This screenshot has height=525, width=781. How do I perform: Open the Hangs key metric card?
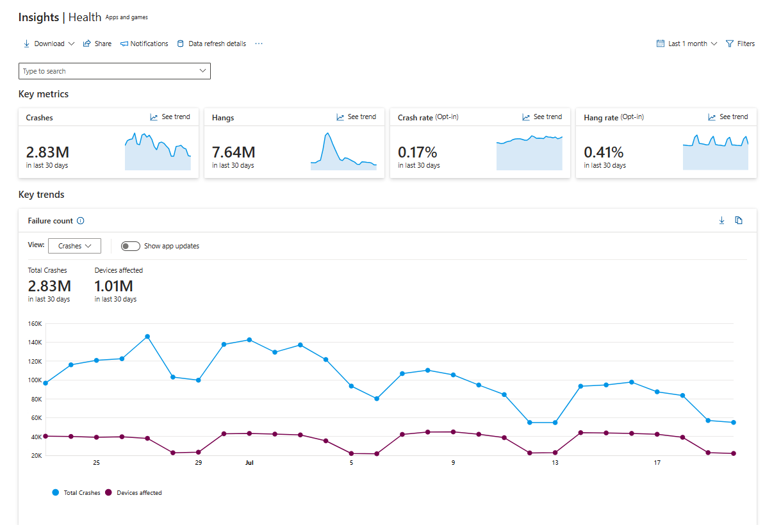point(294,143)
